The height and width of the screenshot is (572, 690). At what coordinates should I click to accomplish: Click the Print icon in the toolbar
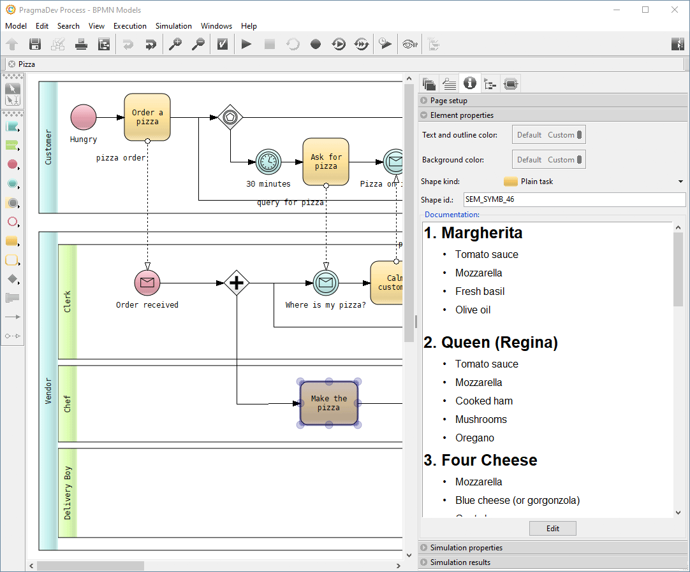(x=81, y=44)
